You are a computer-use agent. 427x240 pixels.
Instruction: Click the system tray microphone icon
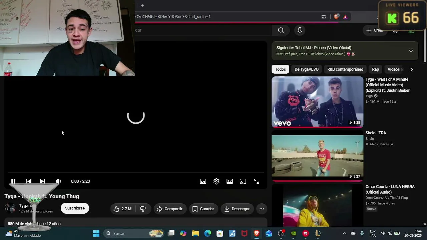click(362, 233)
